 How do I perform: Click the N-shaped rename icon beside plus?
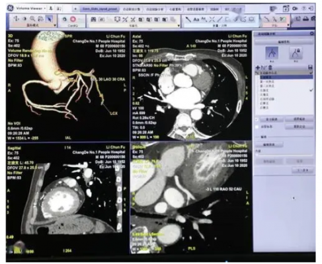264,67
